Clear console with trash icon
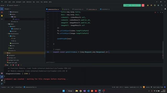Image resolution: width=167 pixels, height=93 pixels. coord(18,65)
